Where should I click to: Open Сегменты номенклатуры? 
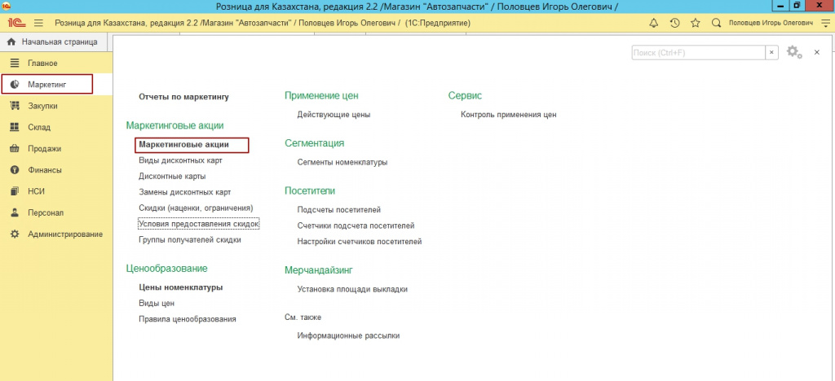tap(342, 162)
